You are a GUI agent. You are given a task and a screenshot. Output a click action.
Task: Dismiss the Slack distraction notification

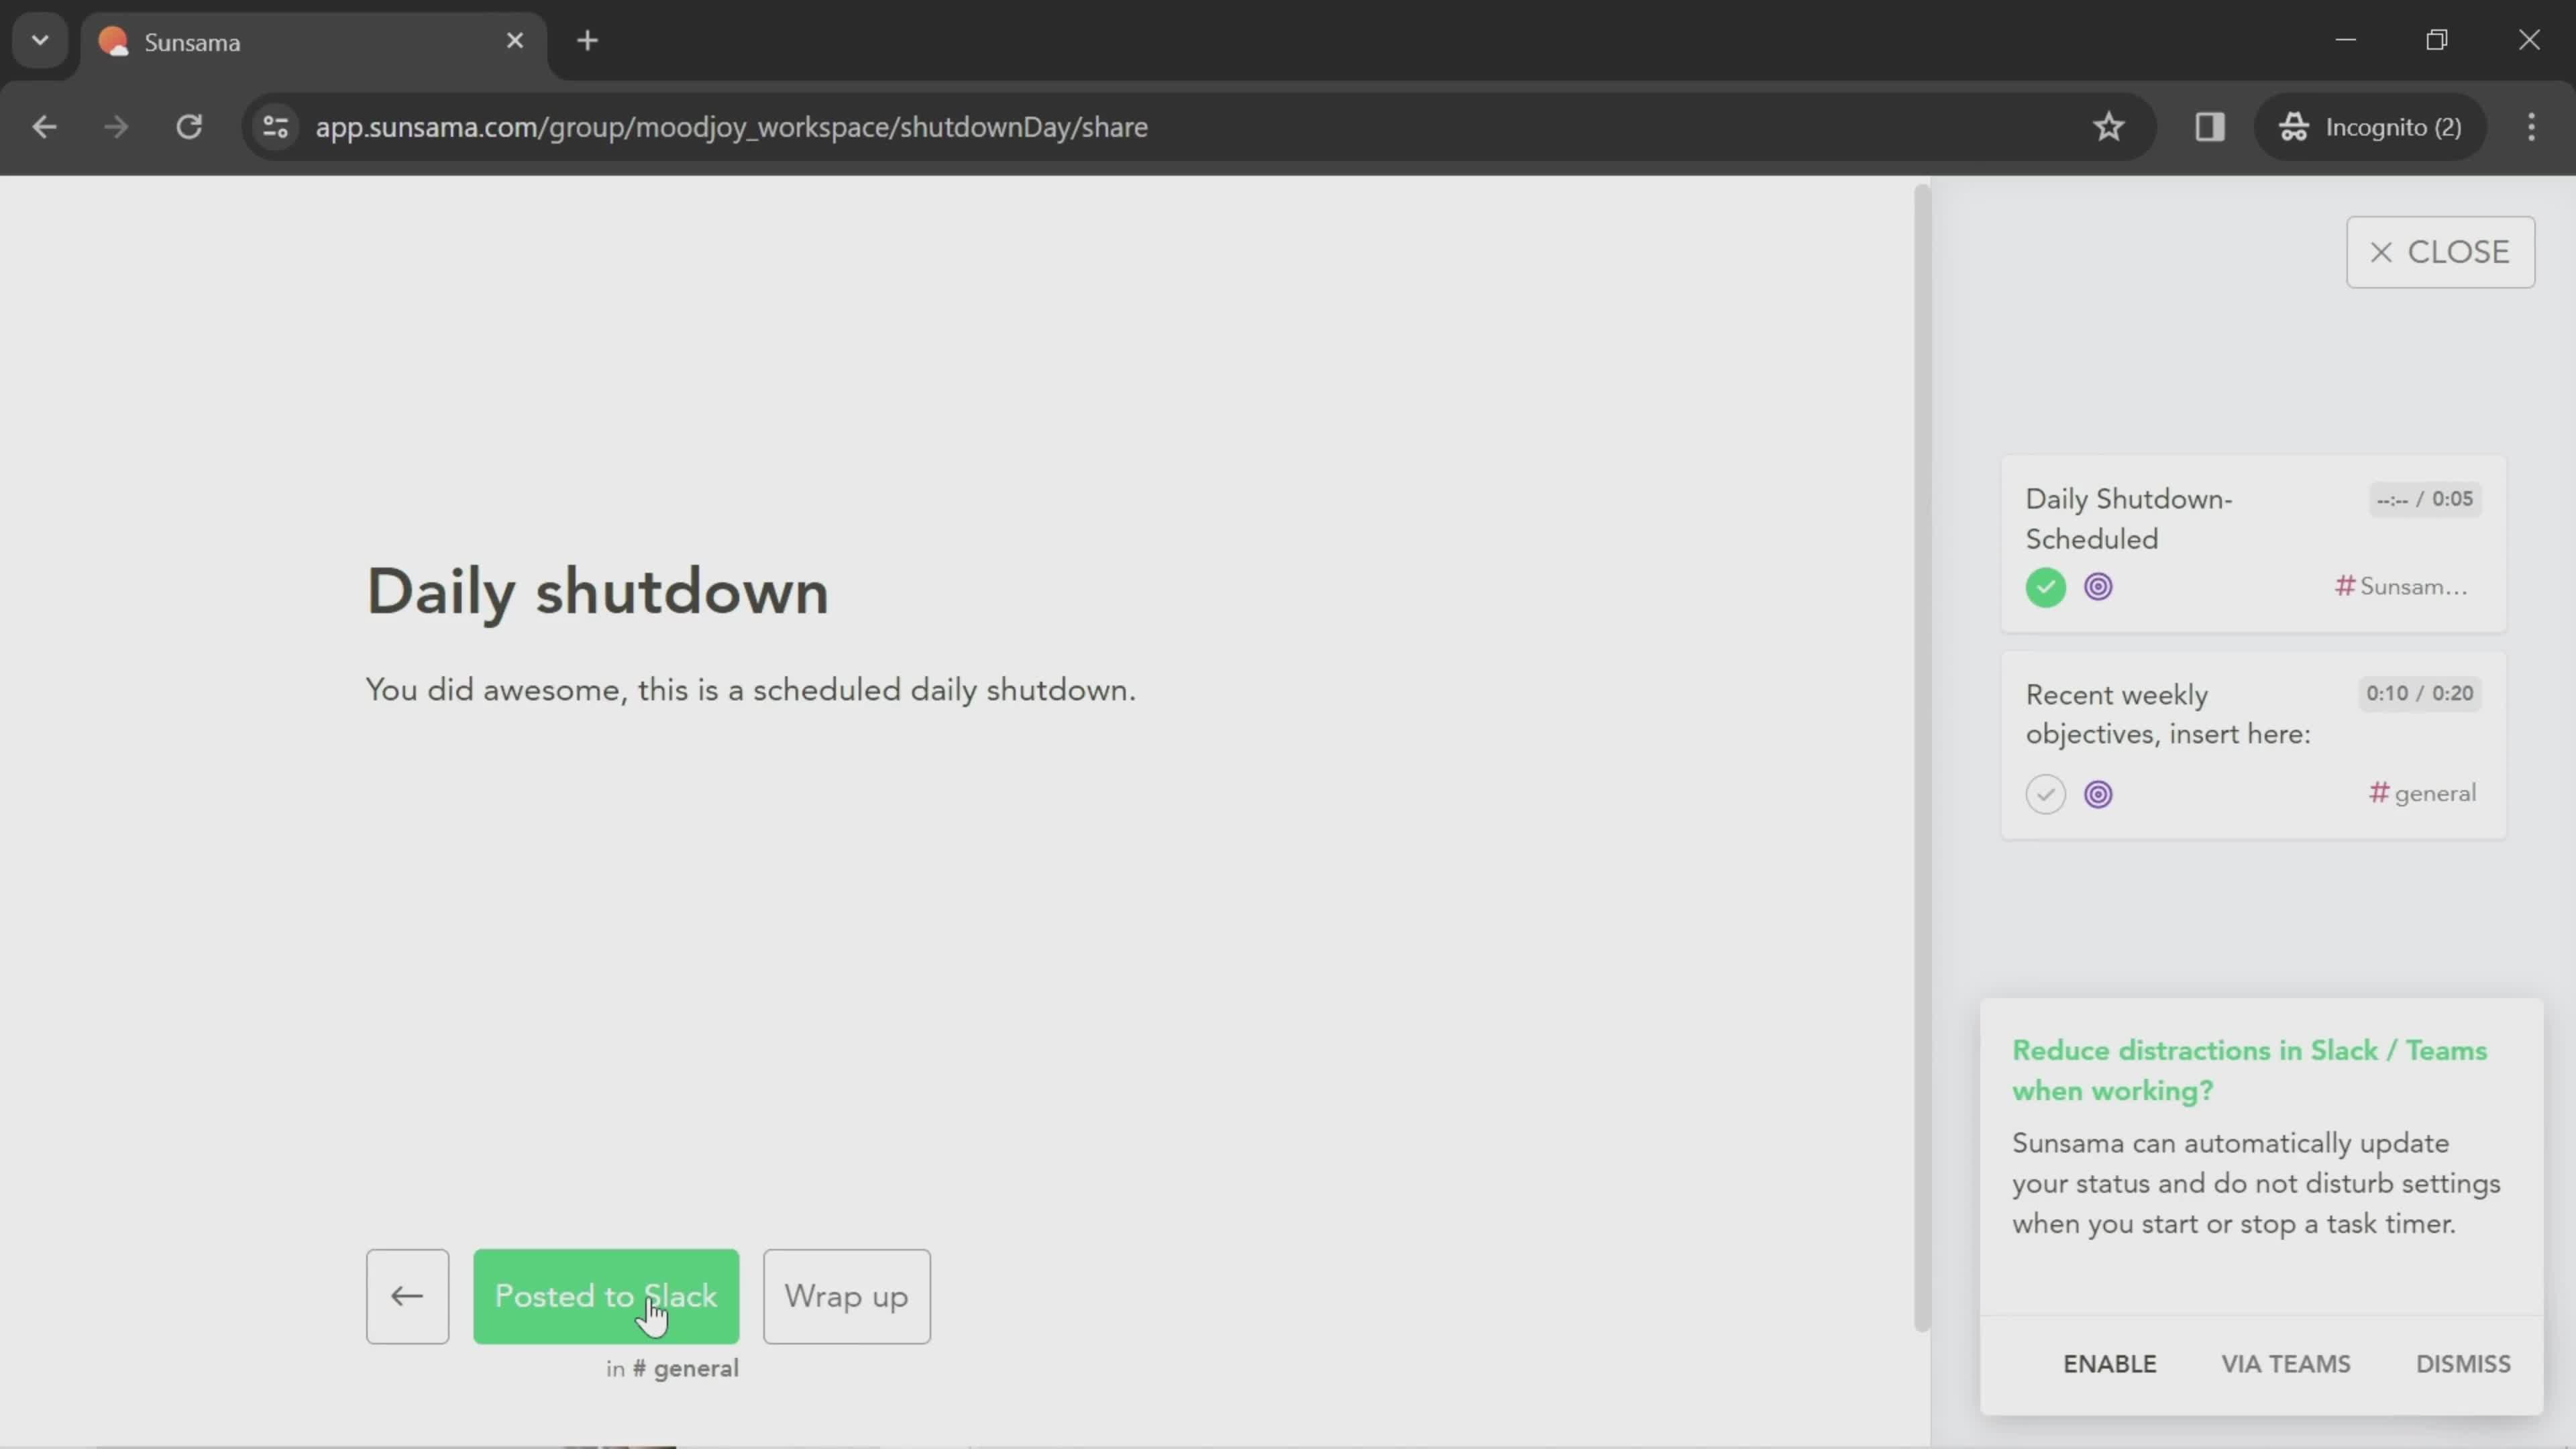[x=2465, y=1362]
